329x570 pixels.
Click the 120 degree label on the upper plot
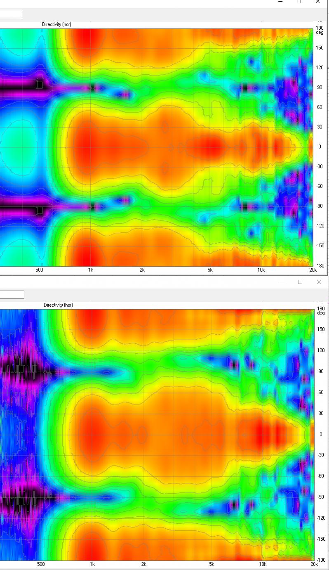[320, 68]
